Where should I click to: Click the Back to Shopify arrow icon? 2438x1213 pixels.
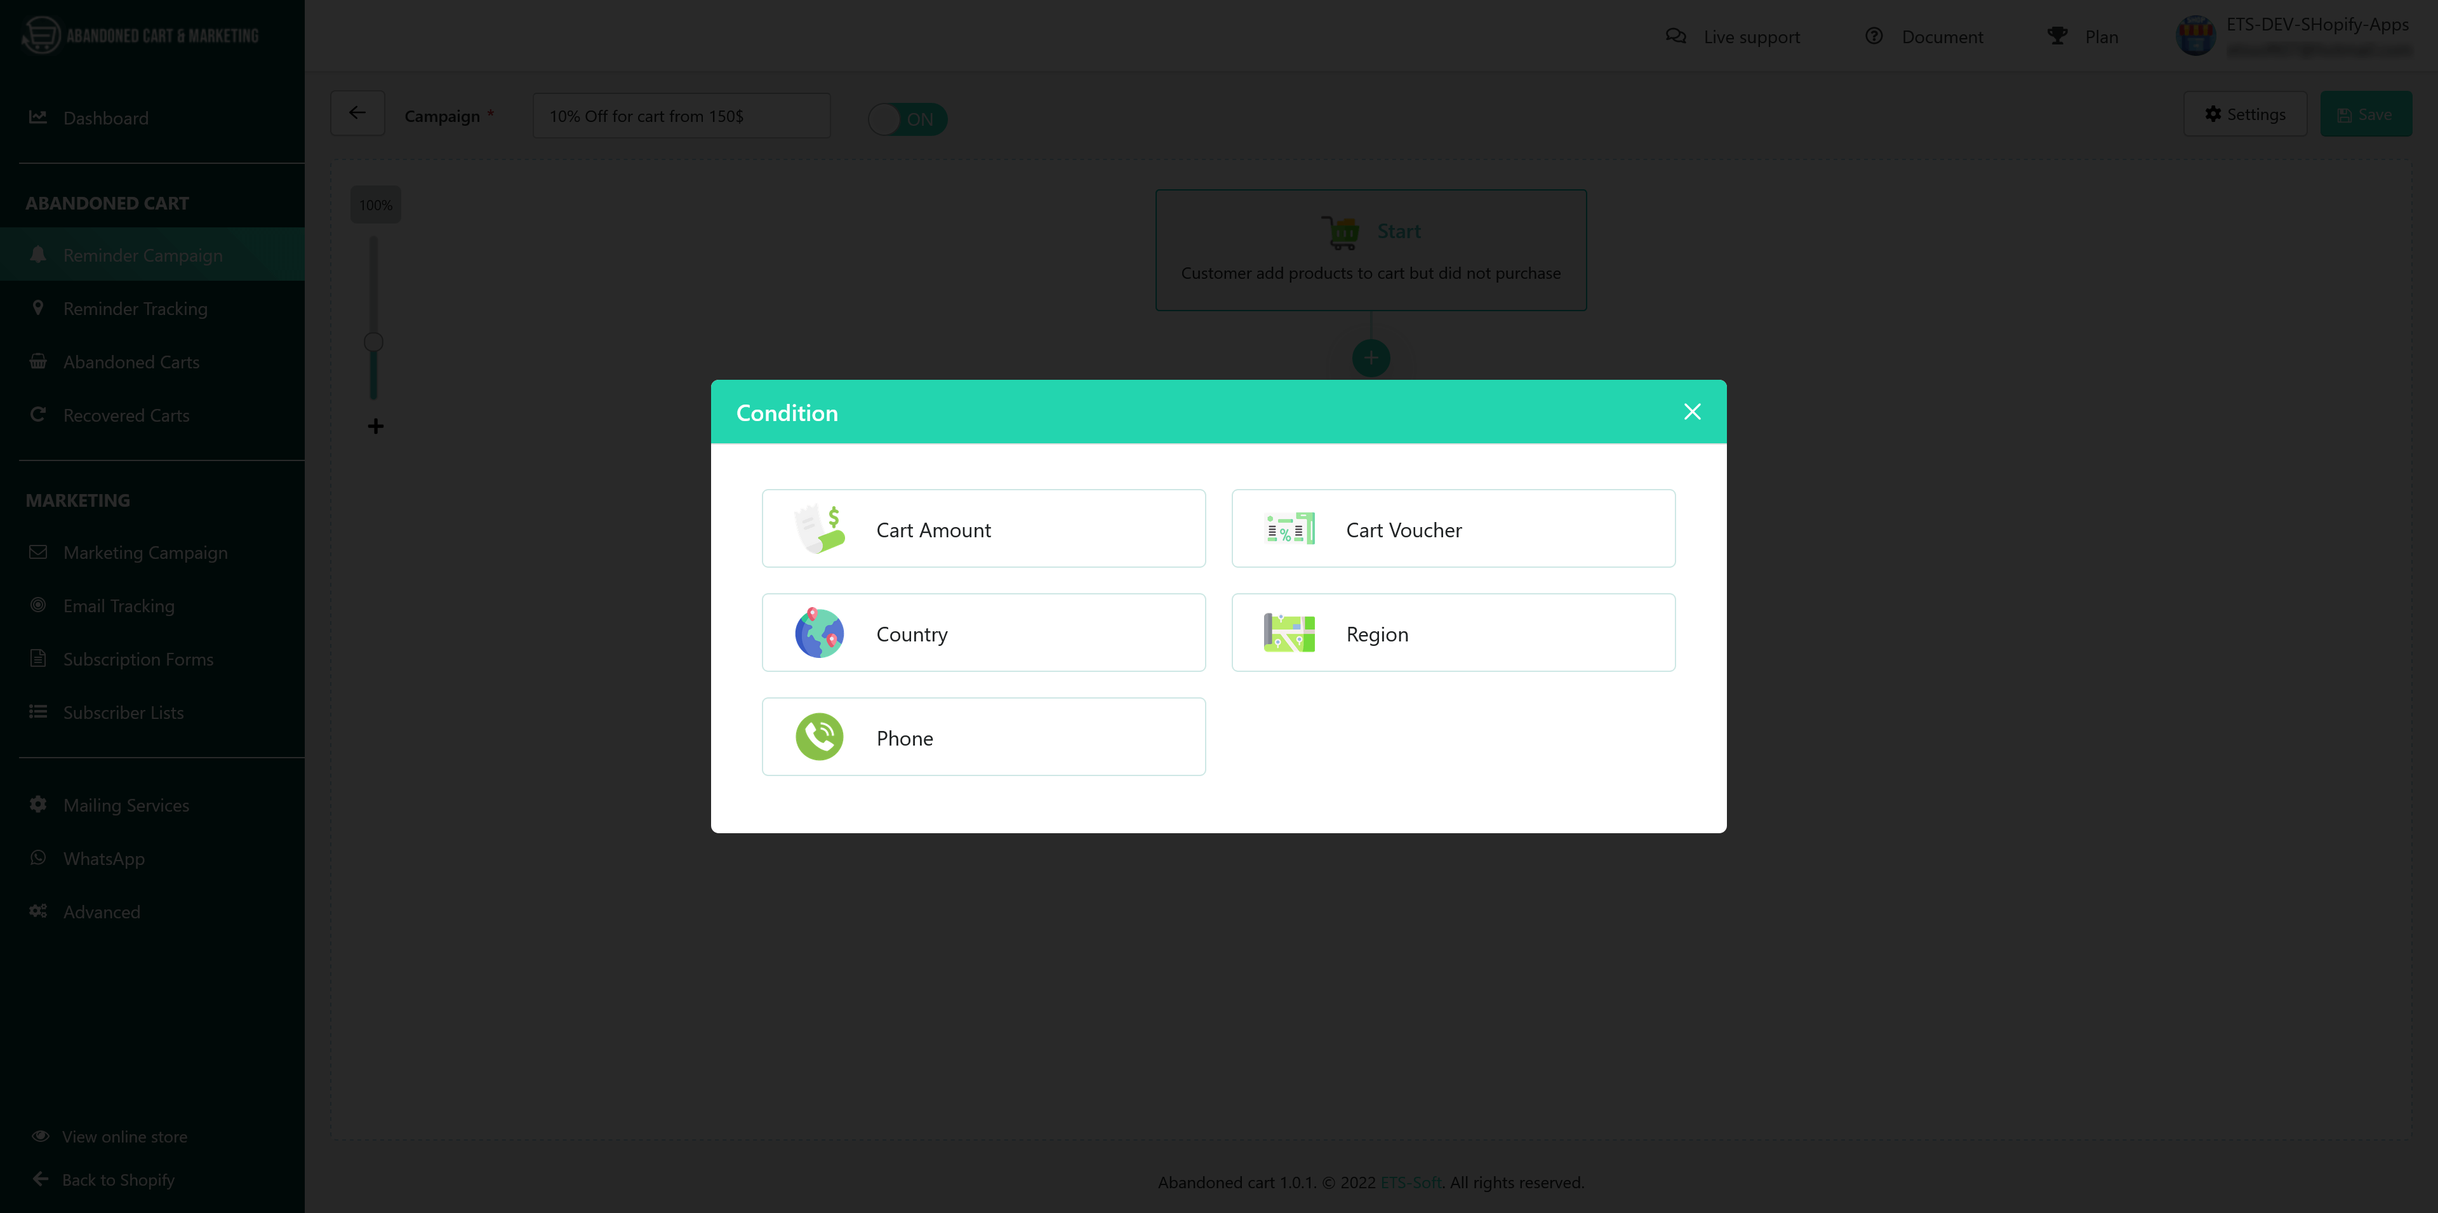[x=41, y=1179]
